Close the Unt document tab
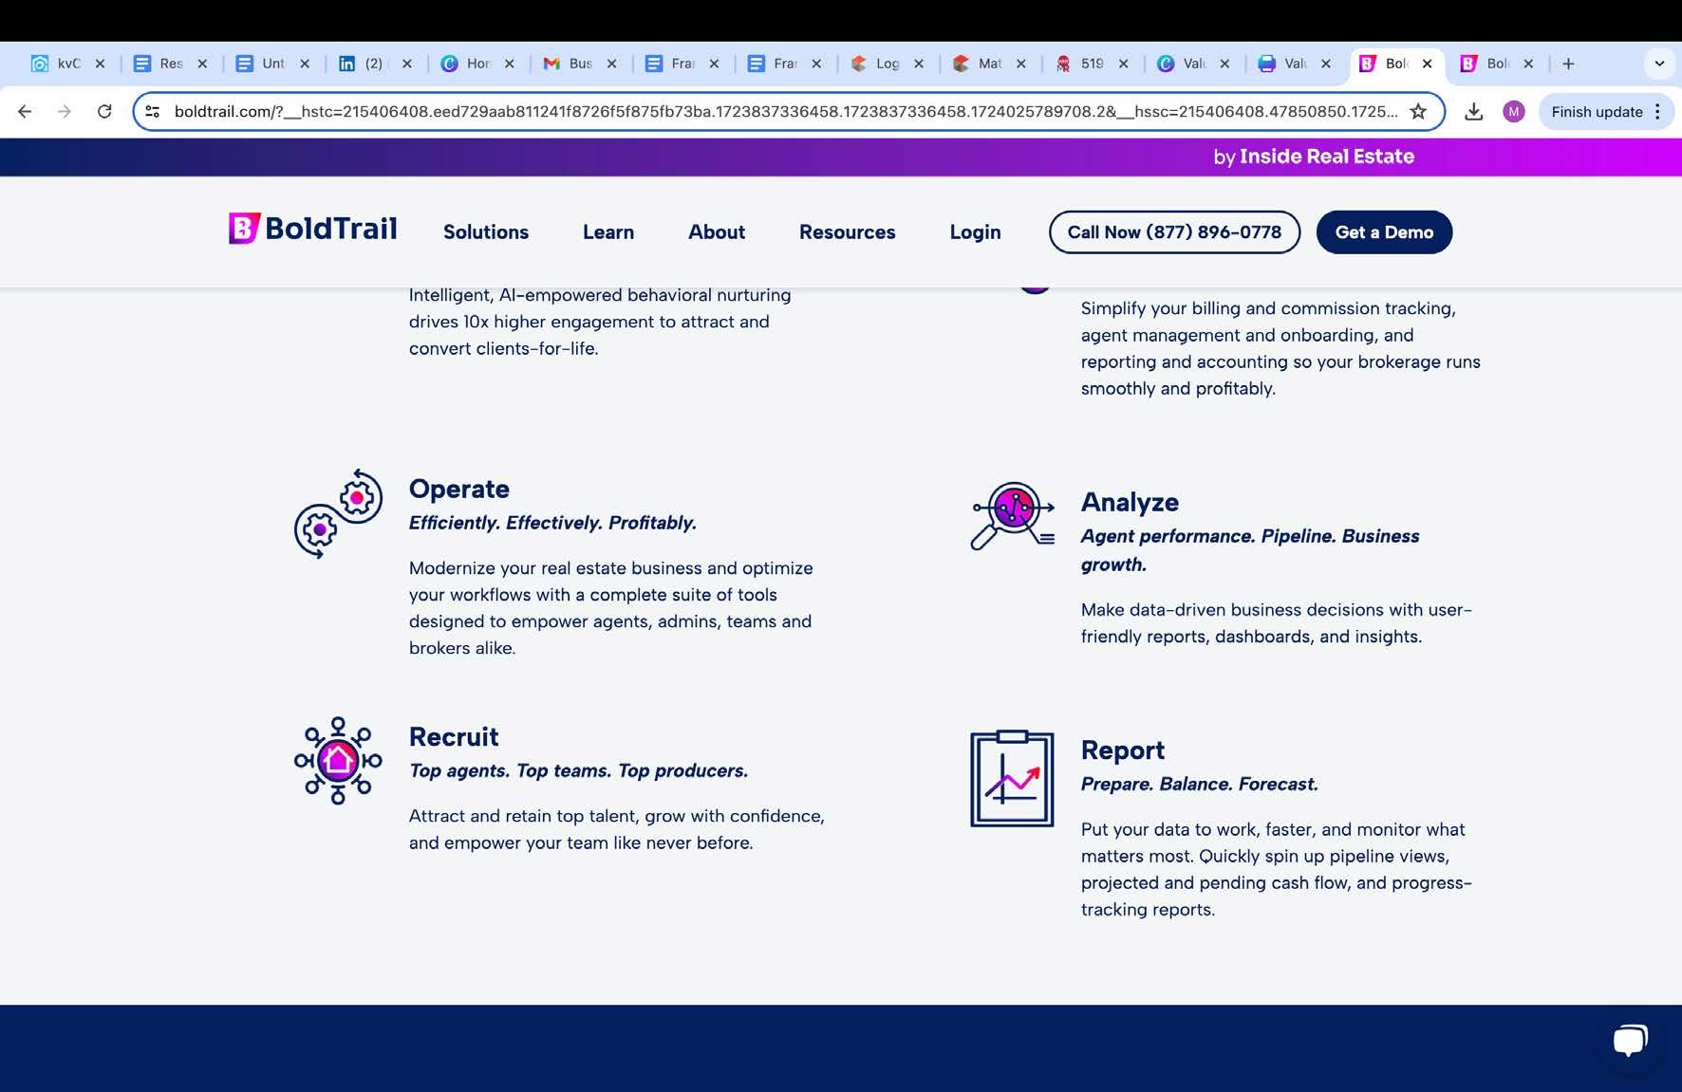 [x=305, y=64]
